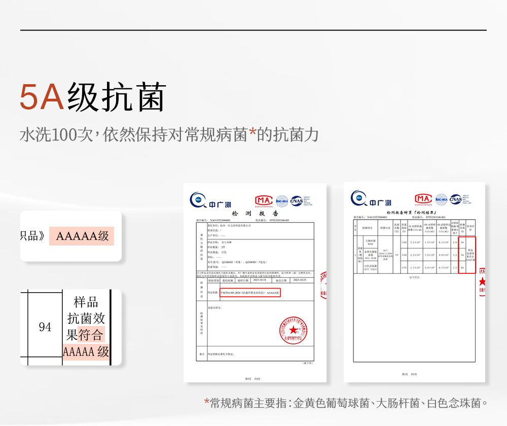
Task: Click the red MA mark on right report
Action: click(x=423, y=200)
